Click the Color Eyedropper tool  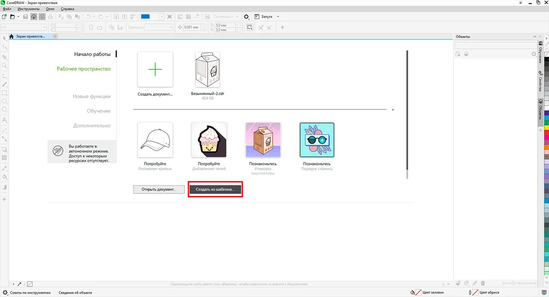(5, 168)
